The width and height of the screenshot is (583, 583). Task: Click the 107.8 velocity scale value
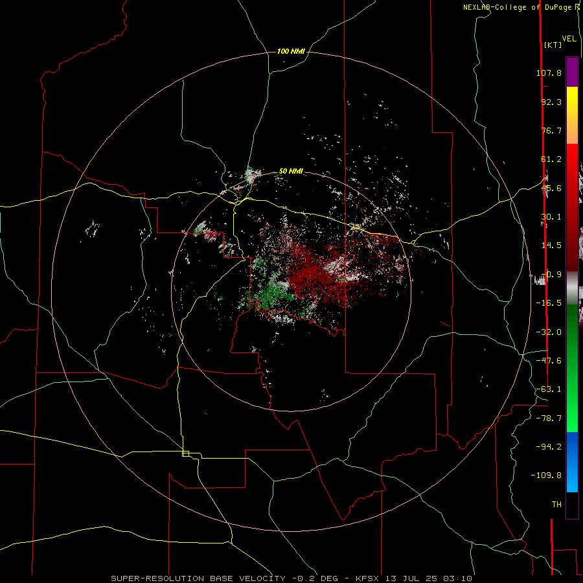(549, 73)
